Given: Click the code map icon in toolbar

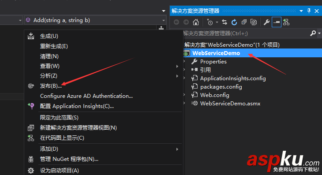Looking at the screenshot, I should (286, 22).
